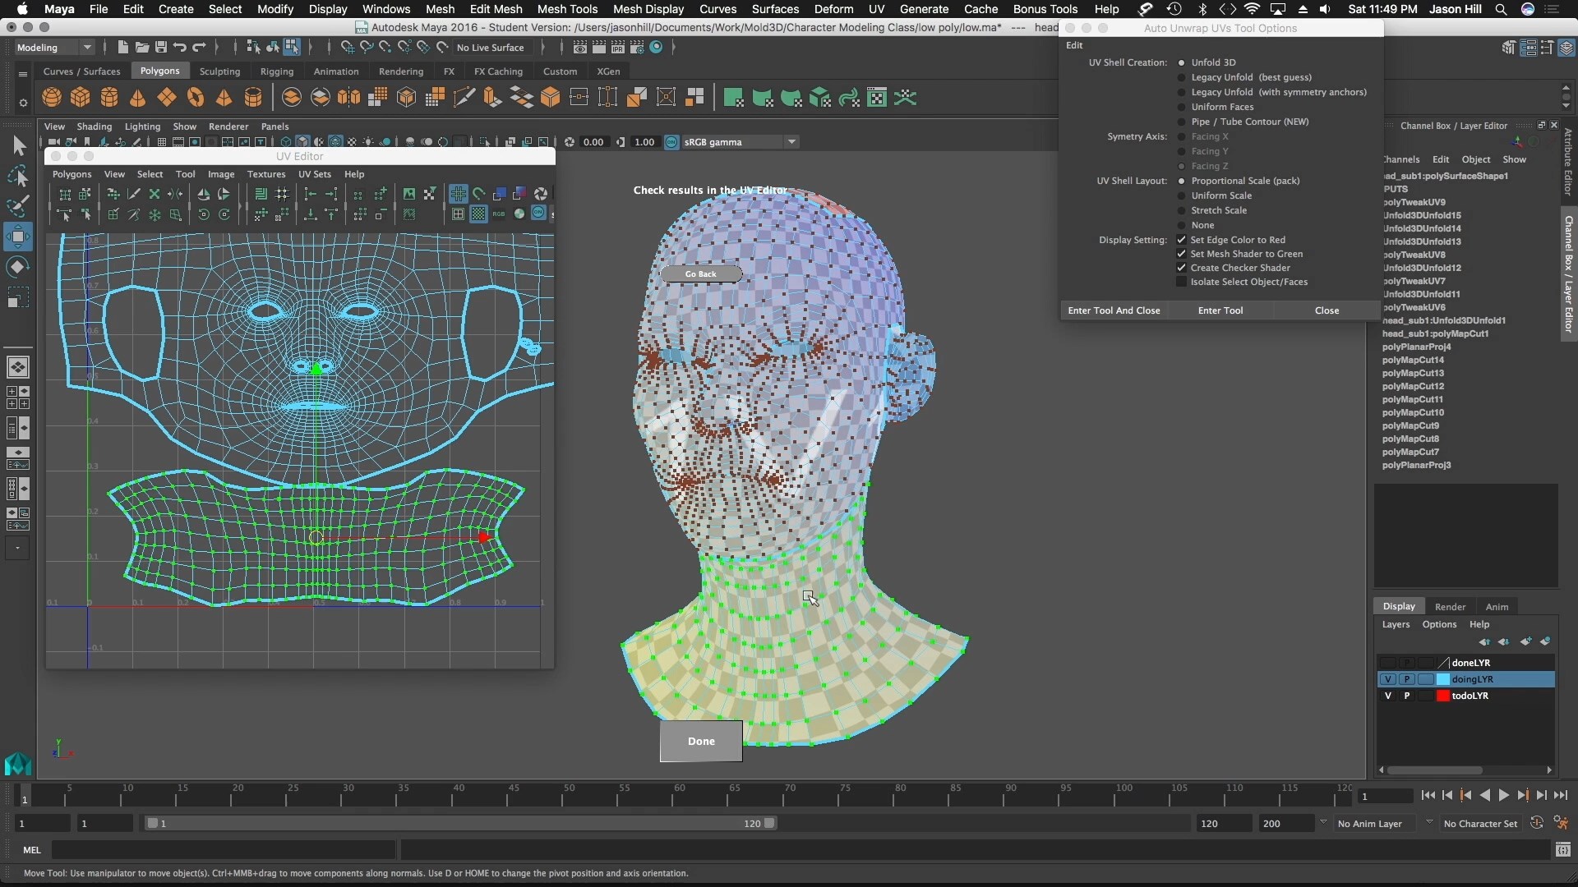Create a polygon cone from the shelf

pyautogui.click(x=138, y=98)
